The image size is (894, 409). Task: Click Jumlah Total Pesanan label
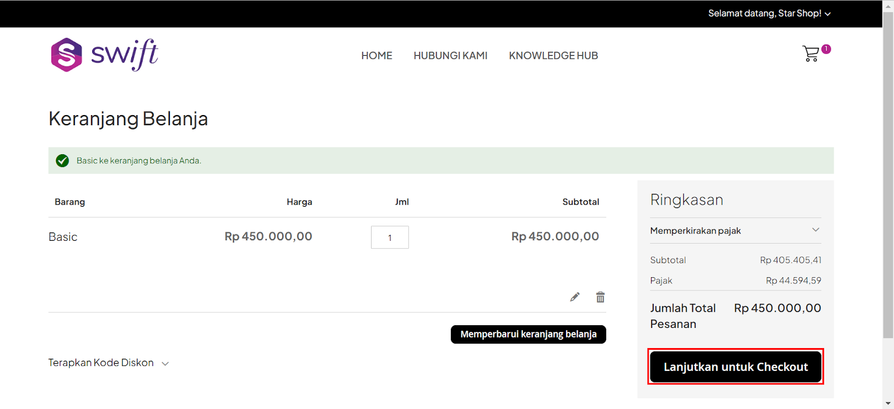[x=683, y=316]
